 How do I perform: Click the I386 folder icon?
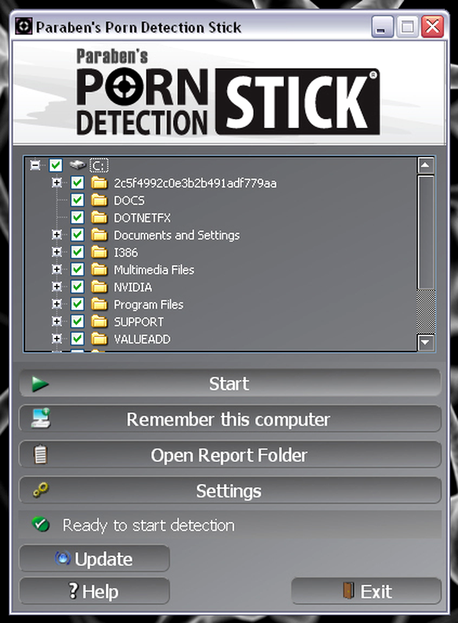pyautogui.click(x=99, y=252)
